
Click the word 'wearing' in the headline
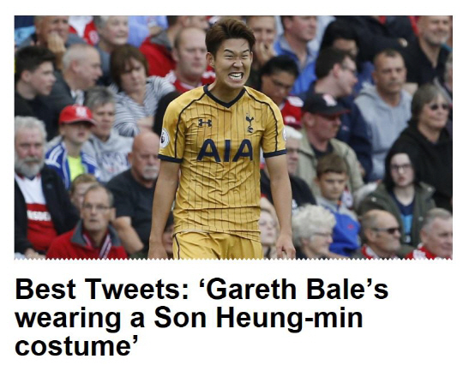pos(68,320)
